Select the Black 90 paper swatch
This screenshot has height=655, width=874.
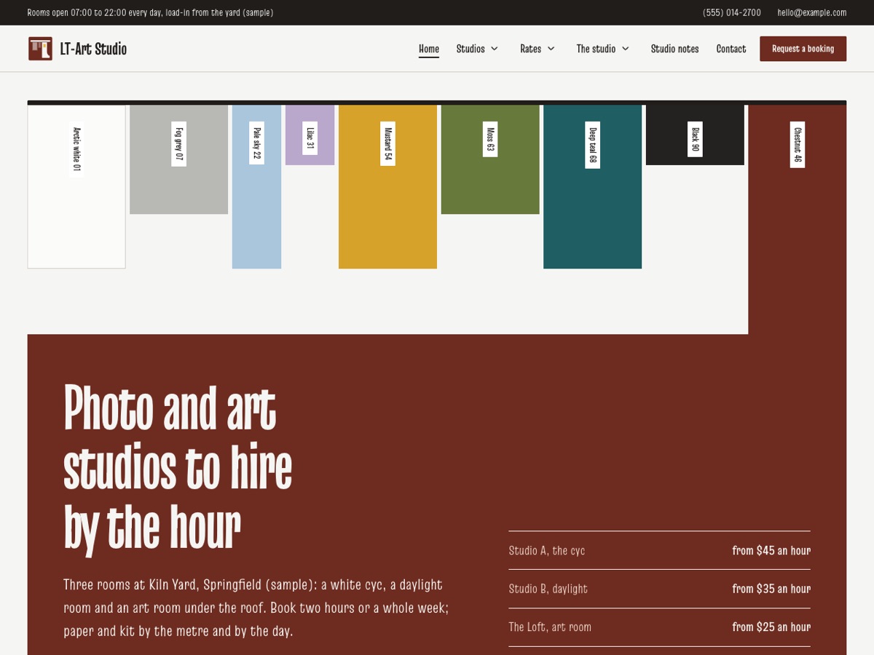pyautogui.click(x=695, y=135)
